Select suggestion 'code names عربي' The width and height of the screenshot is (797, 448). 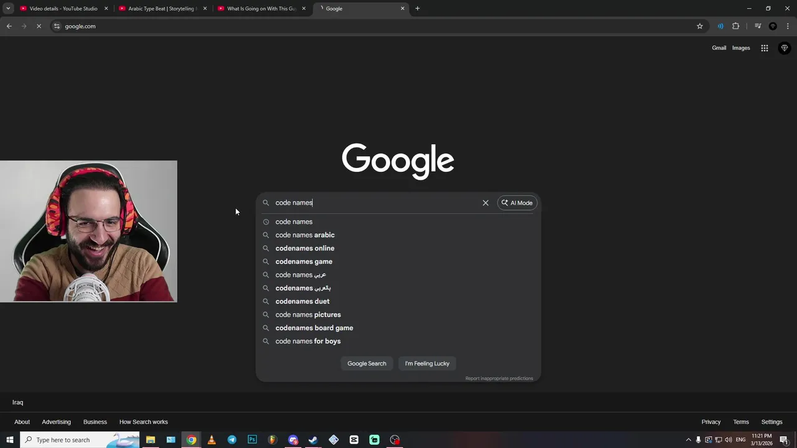398,275
